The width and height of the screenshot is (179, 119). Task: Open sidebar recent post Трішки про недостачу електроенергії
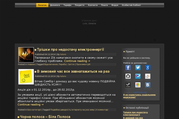click(135, 114)
